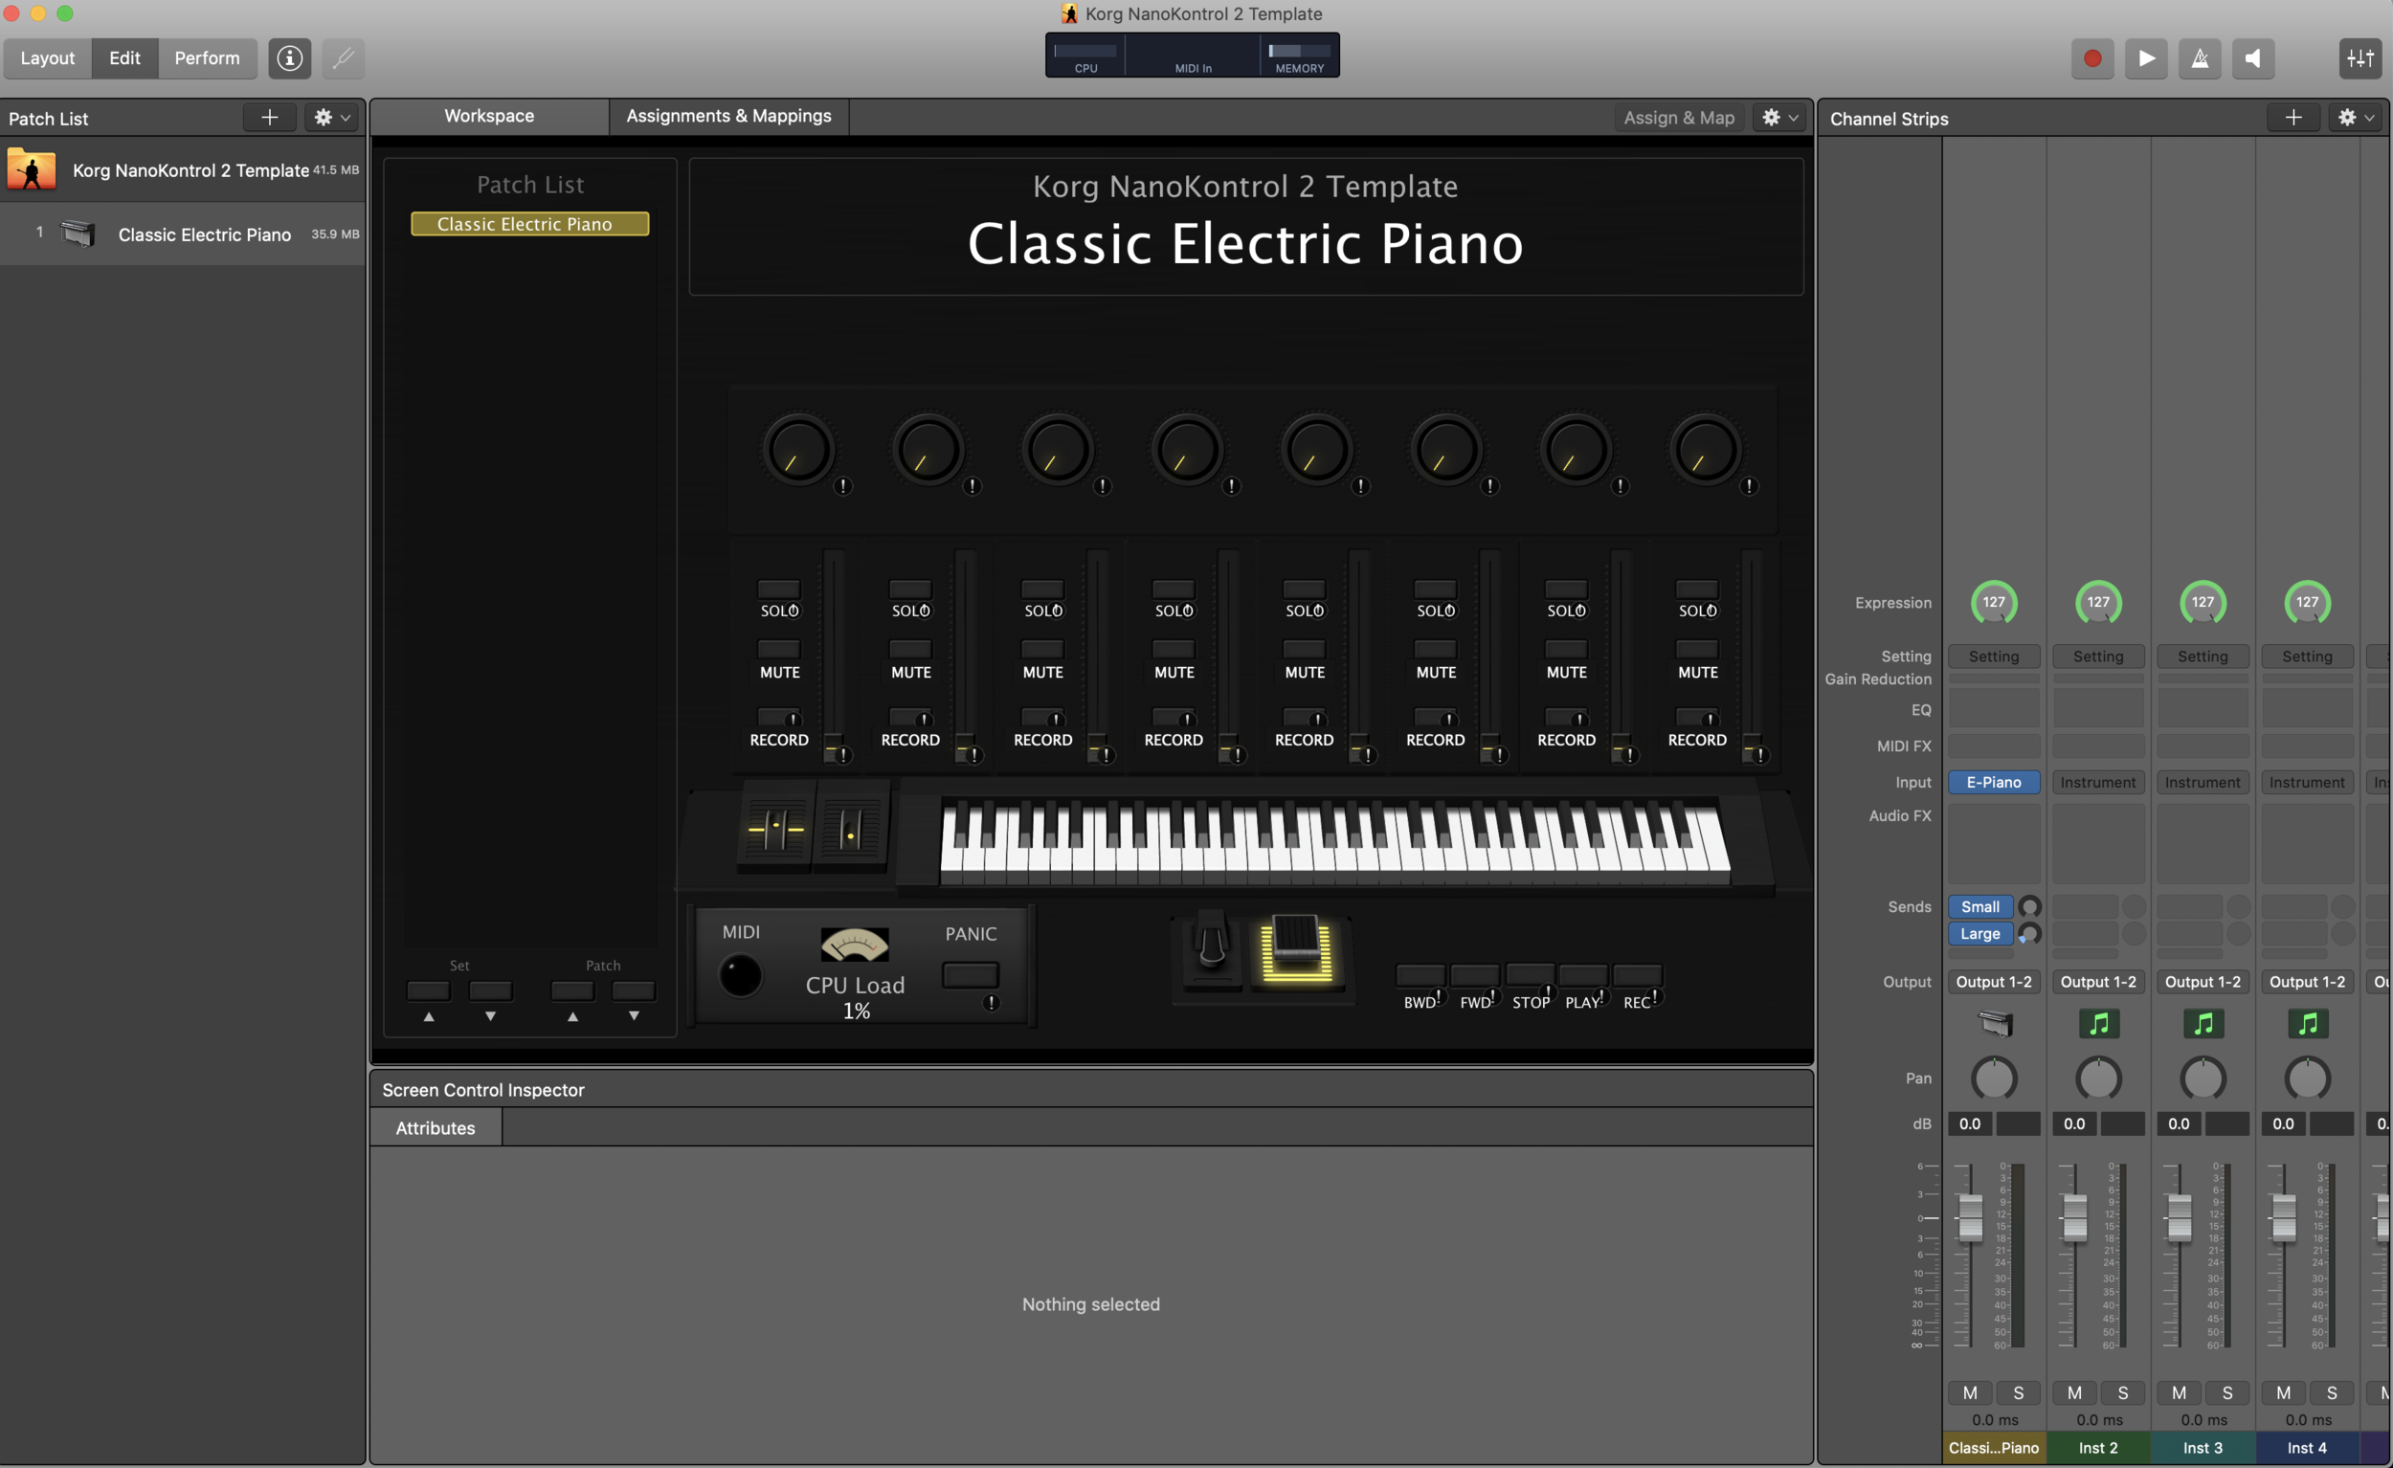This screenshot has width=2393, height=1468.
Task: Click the Classi...Piano channel instrument icon
Action: point(1994,1023)
